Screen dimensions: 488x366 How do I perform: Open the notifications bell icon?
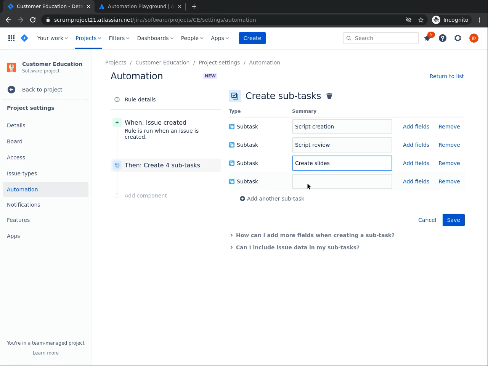(x=427, y=38)
